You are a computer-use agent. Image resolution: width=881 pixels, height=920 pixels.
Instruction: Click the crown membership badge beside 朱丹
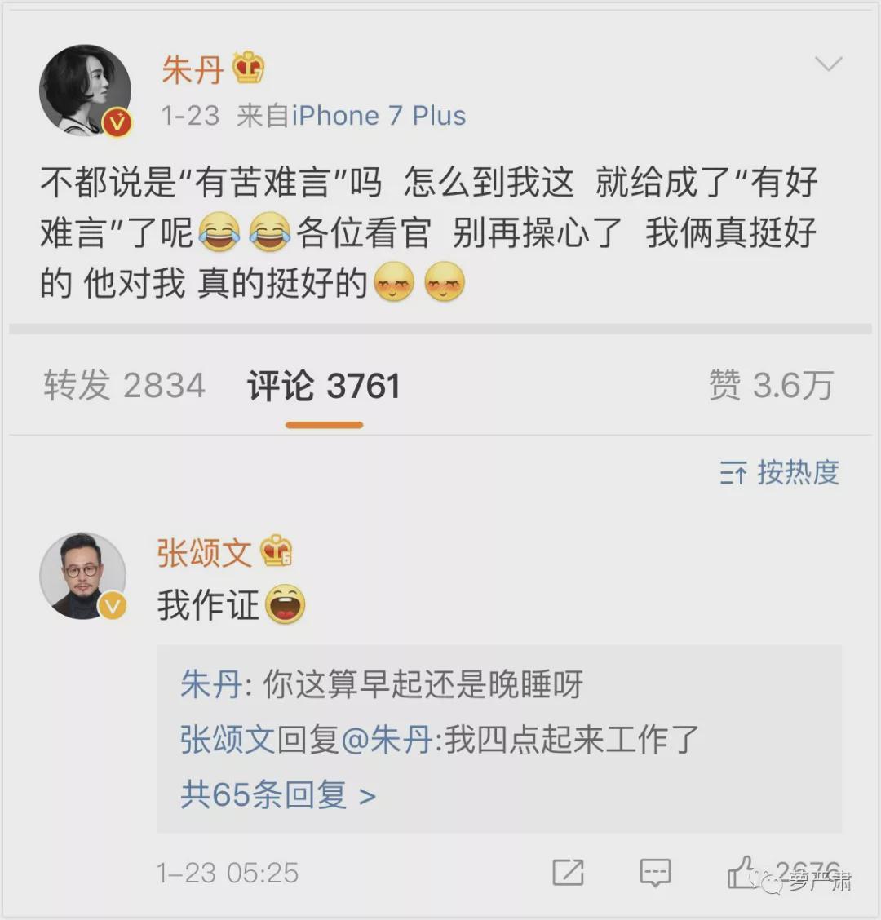(248, 68)
